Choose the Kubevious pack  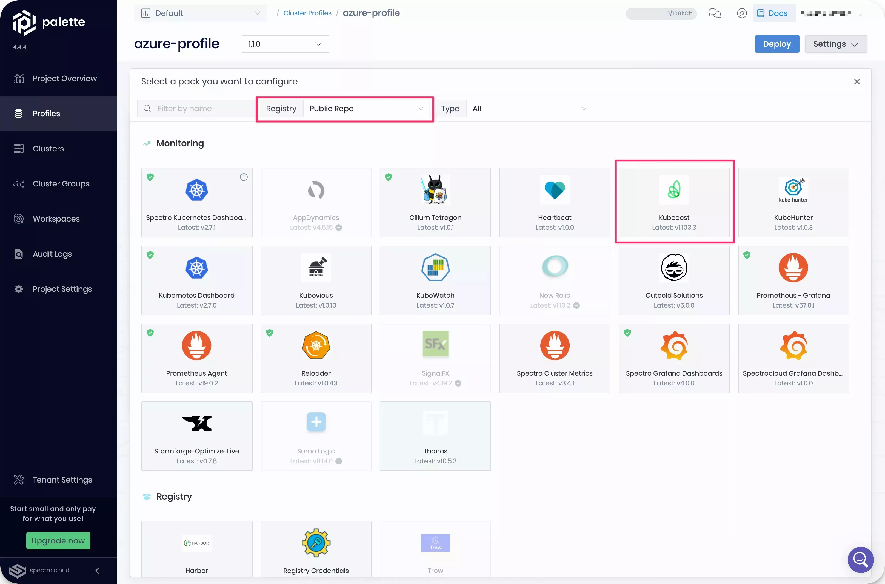[316, 280]
